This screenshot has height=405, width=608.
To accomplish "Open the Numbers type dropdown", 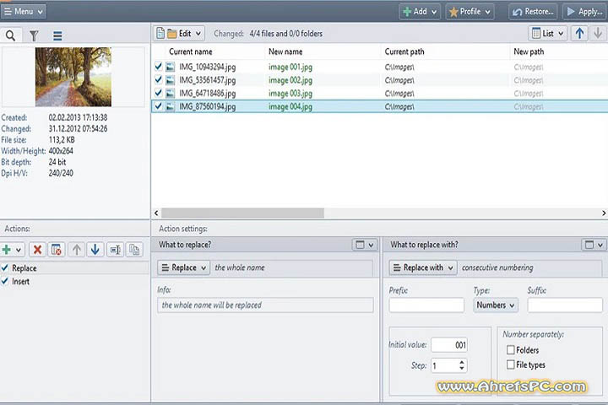I will (x=496, y=305).
